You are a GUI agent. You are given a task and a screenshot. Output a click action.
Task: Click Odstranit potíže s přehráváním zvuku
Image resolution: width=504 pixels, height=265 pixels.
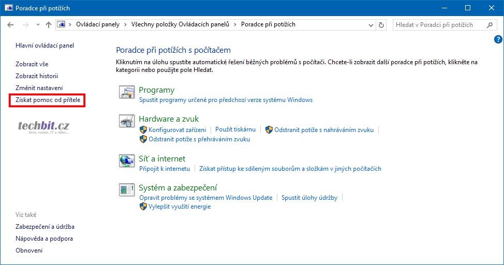[x=199, y=139]
